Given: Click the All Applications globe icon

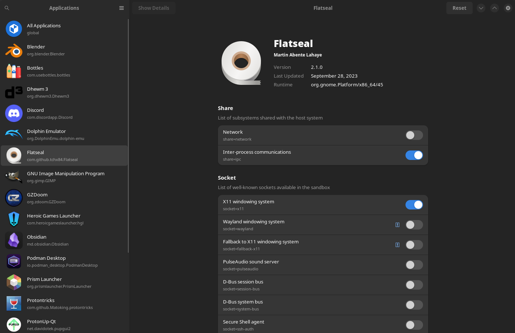Looking at the screenshot, I should click(x=14, y=29).
